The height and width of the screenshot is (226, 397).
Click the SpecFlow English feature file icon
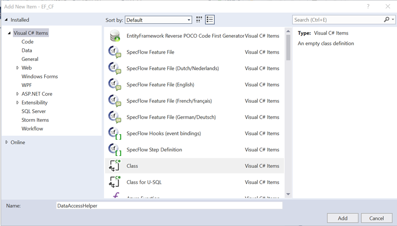pyautogui.click(x=115, y=85)
